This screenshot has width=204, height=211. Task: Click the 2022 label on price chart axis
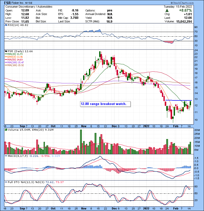[x=146, y=126]
